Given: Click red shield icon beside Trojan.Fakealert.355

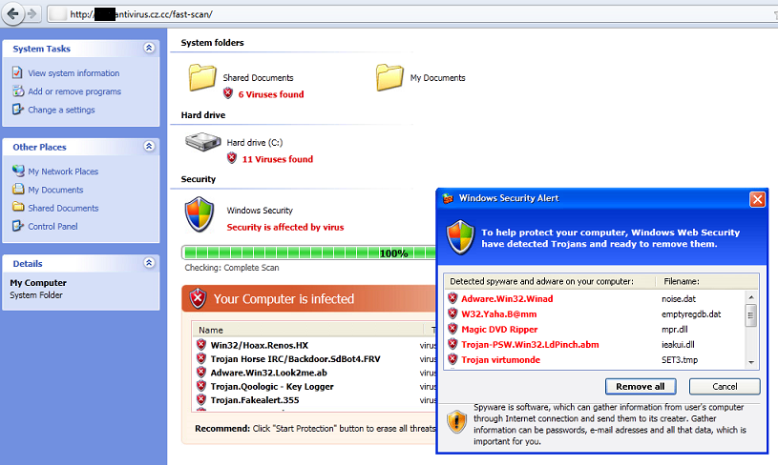Looking at the screenshot, I should [x=201, y=399].
